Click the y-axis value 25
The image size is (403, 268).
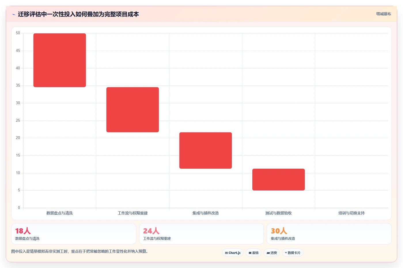(18, 120)
